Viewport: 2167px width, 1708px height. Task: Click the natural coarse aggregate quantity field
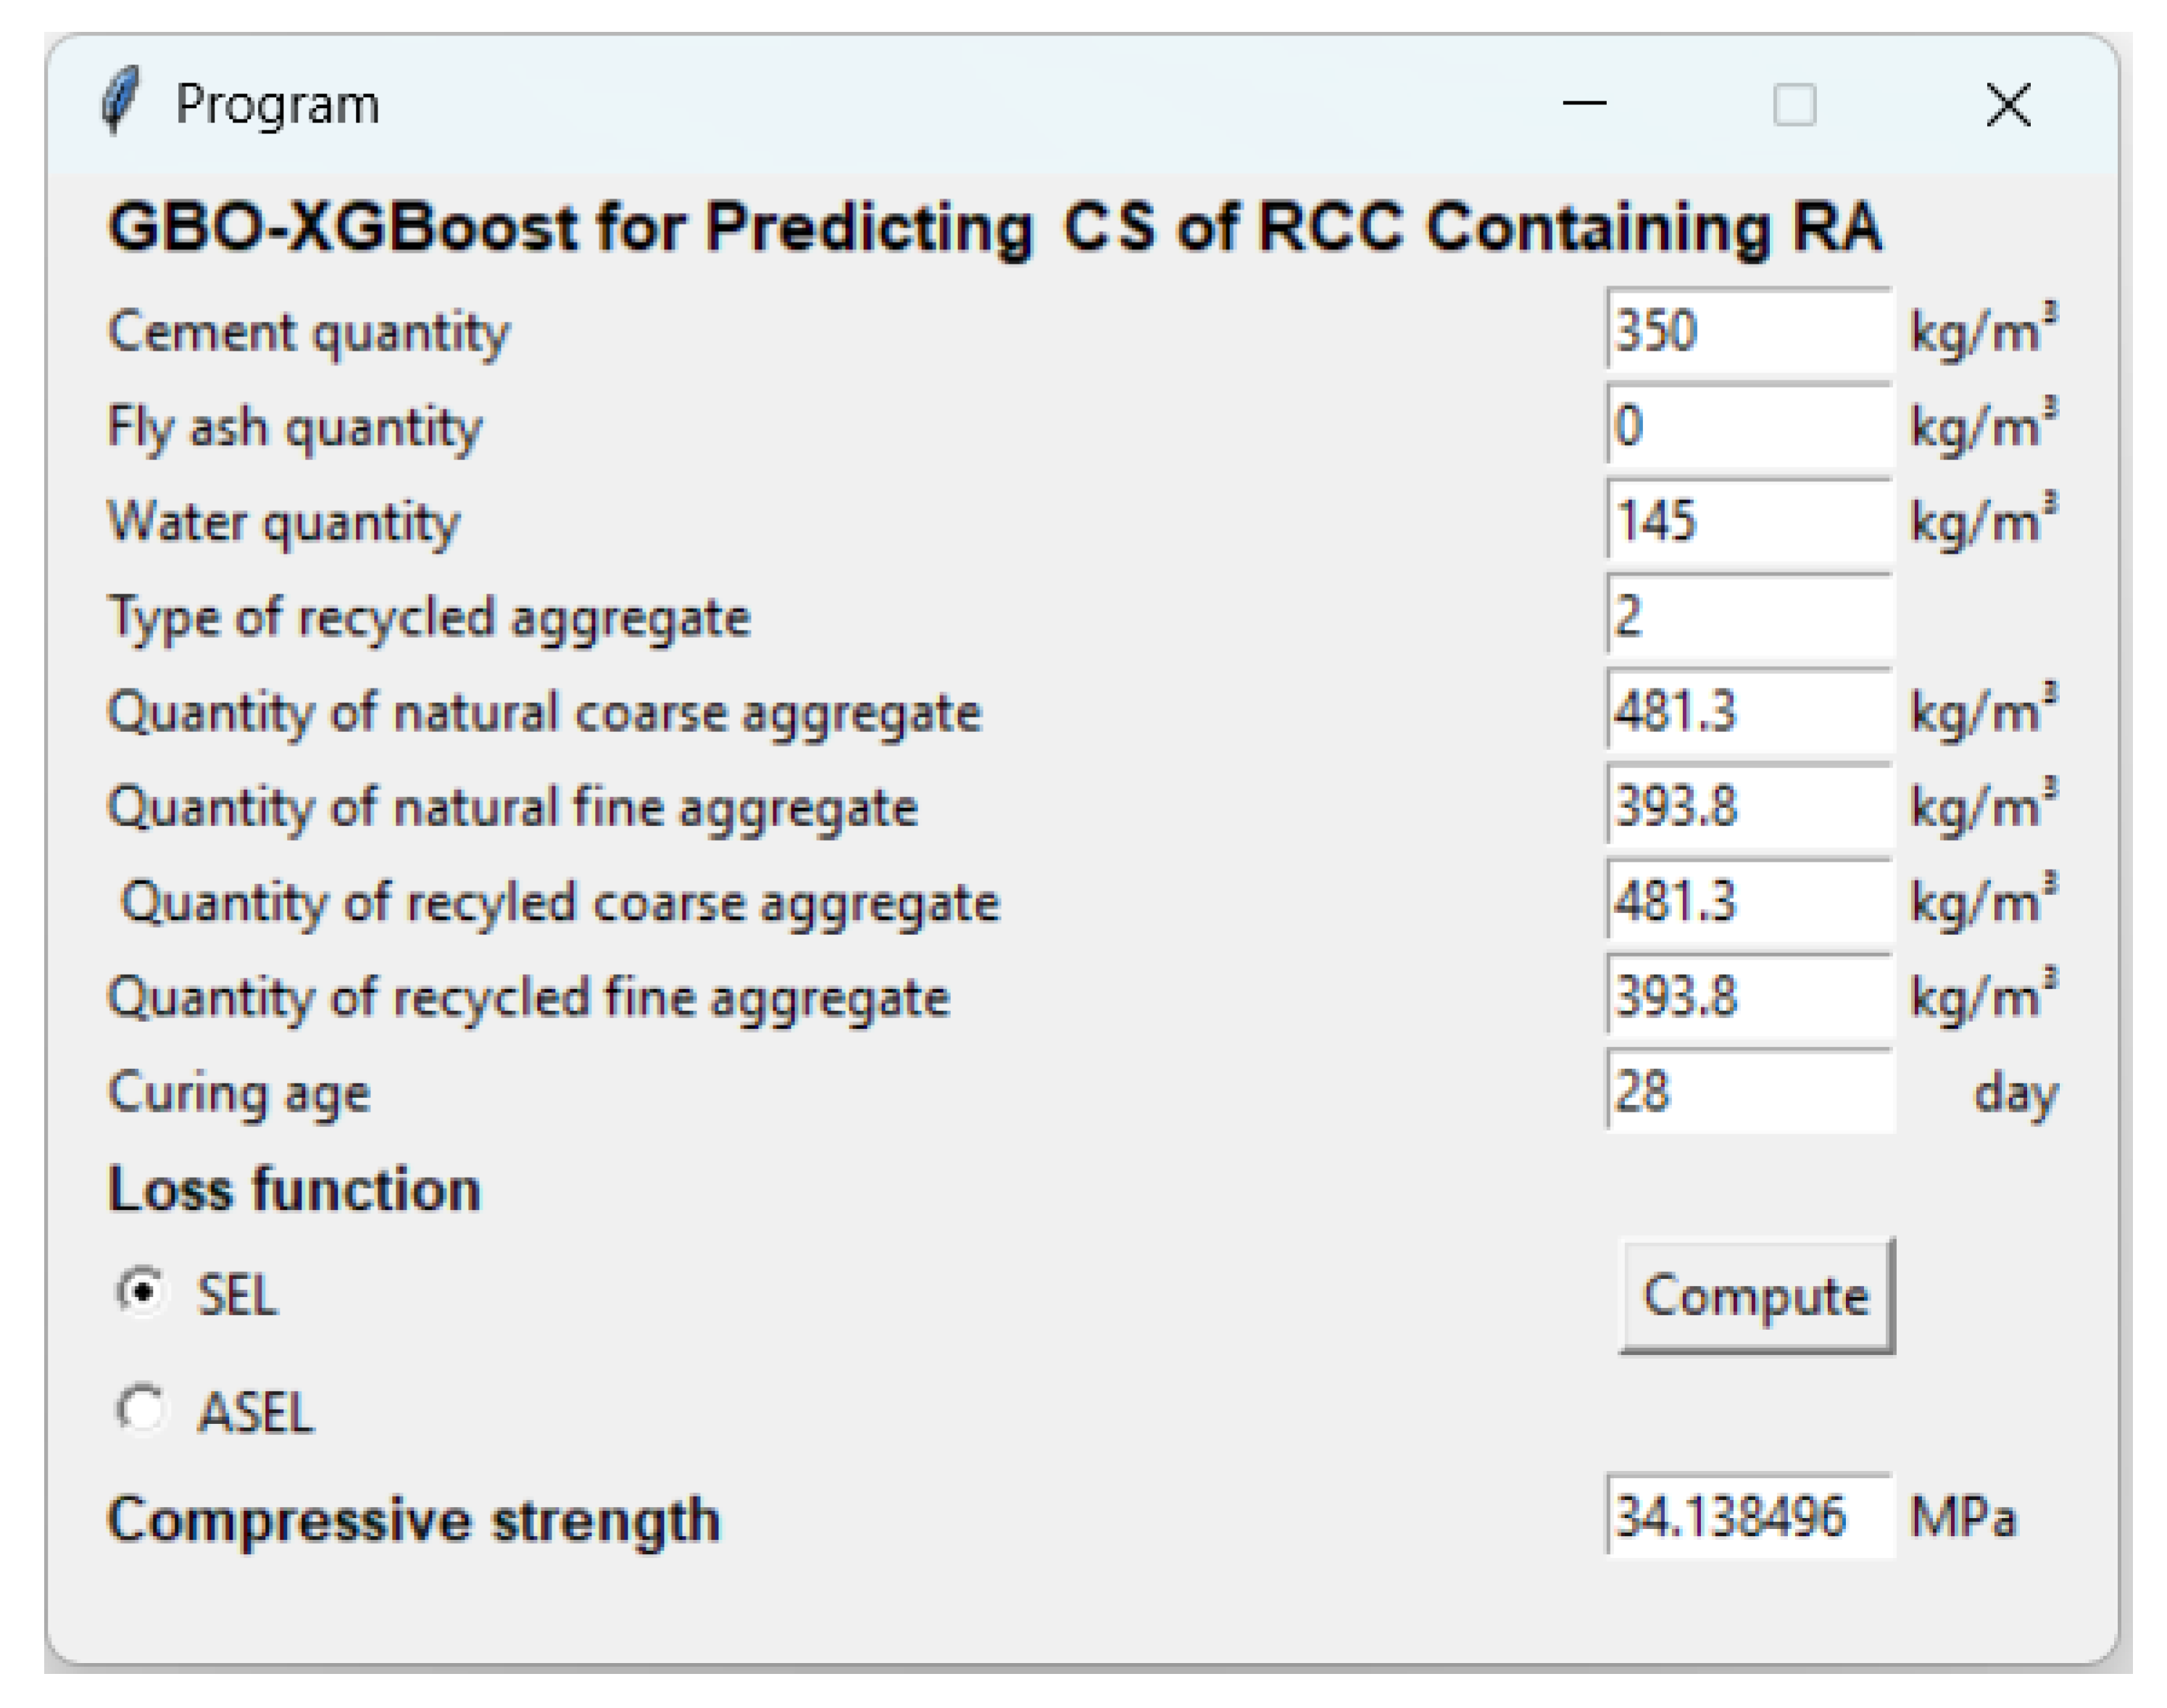(x=1748, y=711)
